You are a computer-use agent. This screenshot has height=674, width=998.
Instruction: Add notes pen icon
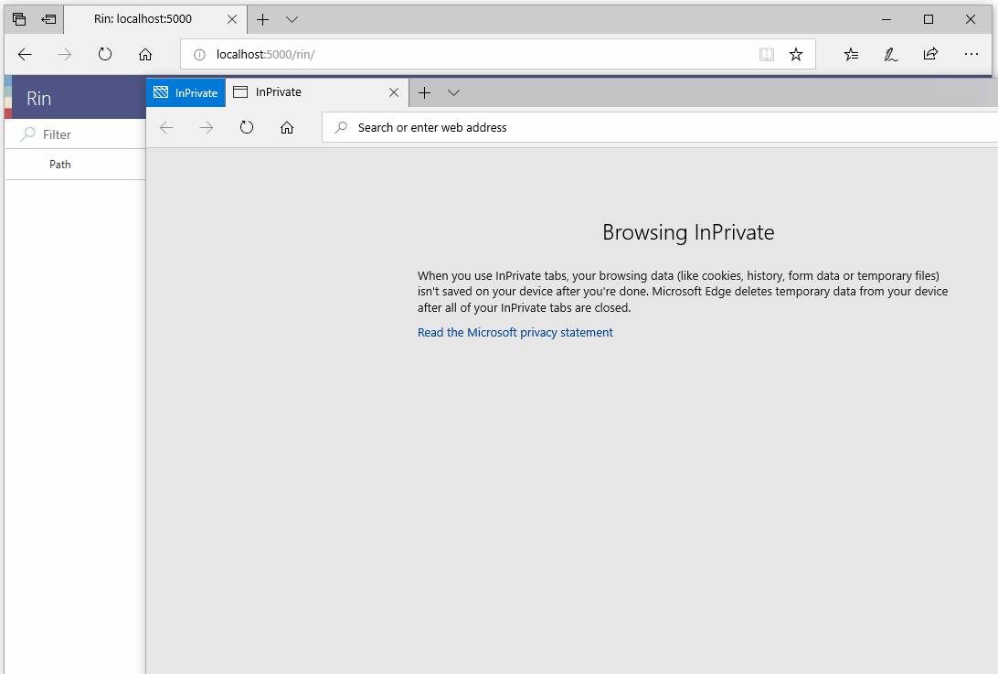890,55
